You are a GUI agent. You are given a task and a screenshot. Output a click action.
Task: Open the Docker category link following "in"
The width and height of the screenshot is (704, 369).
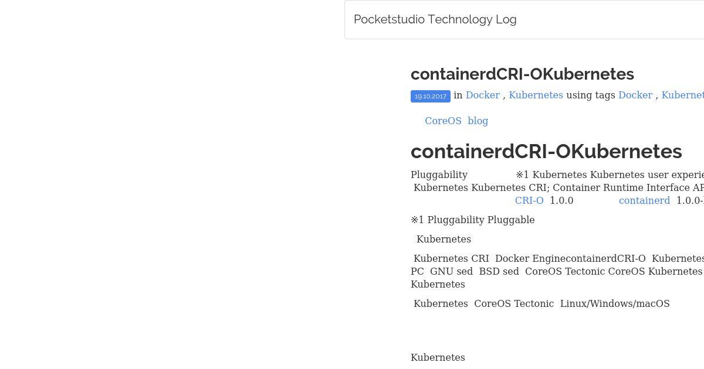tap(483, 95)
